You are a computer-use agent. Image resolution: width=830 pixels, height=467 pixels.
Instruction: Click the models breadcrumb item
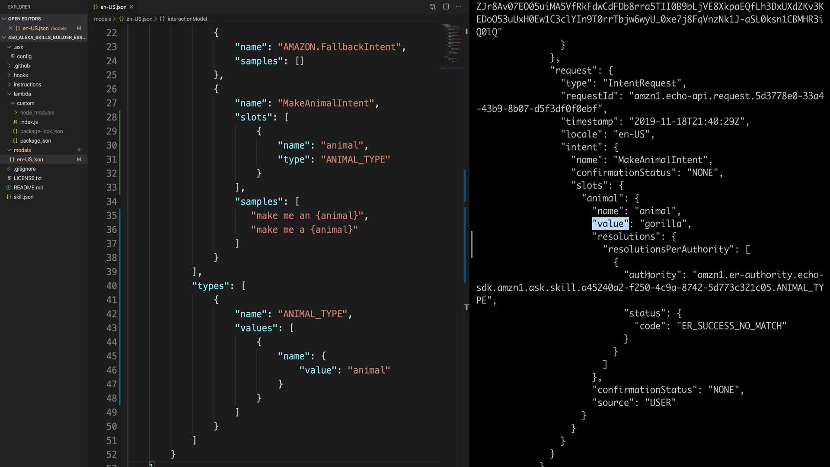[102, 19]
